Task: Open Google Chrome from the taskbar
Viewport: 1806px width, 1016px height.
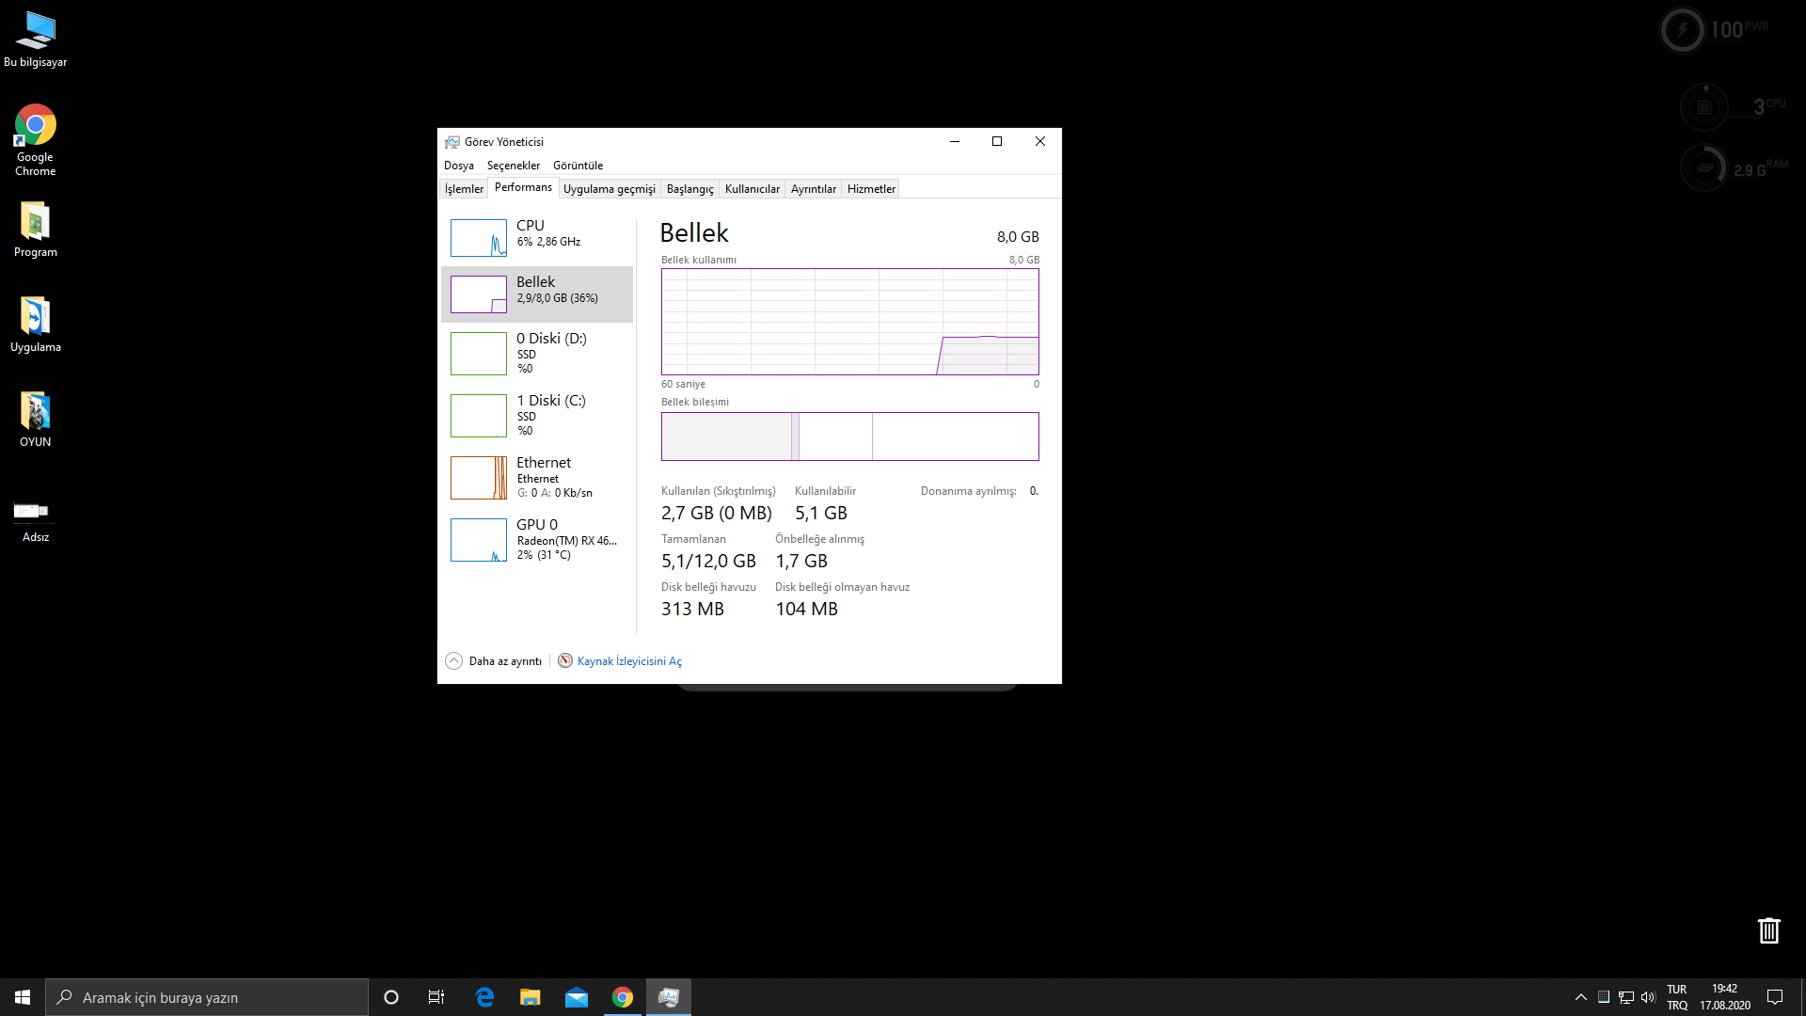Action: point(622,997)
